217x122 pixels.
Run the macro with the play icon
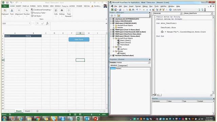(x=144, y=10)
